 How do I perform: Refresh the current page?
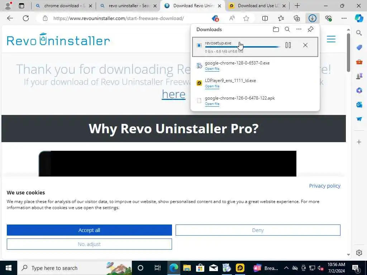(x=26, y=18)
